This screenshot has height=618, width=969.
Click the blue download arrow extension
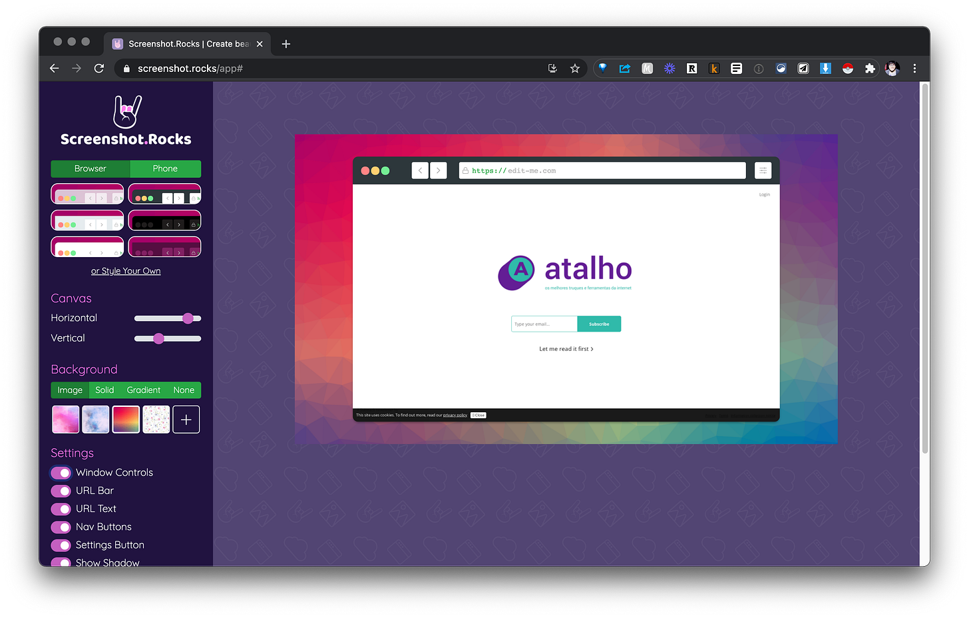click(x=825, y=69)
